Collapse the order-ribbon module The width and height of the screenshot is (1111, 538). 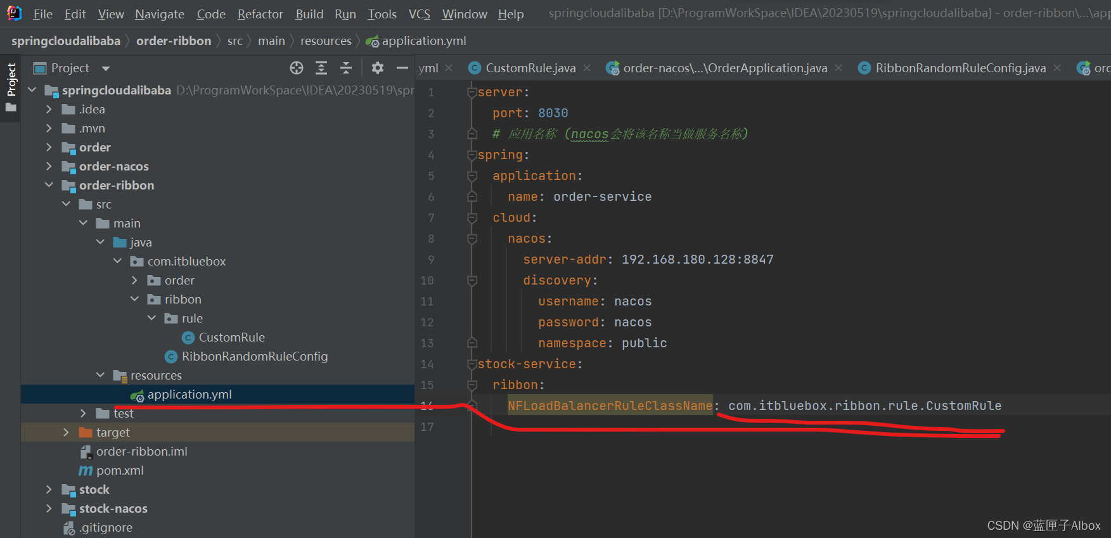point(49,185)
